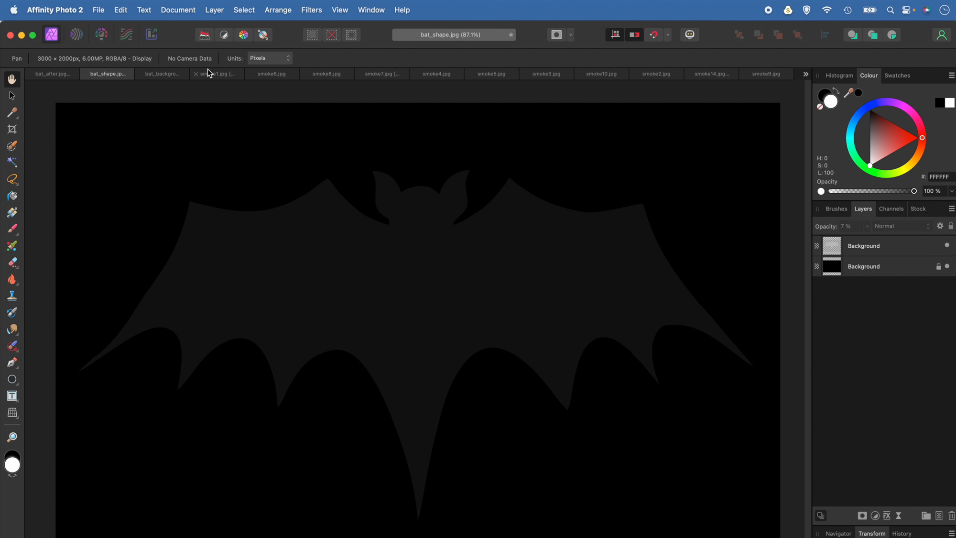Open Snapping options dropdown arrow
Image resolution: width=956 pixels, height=538 pixels.
(668, 35)
